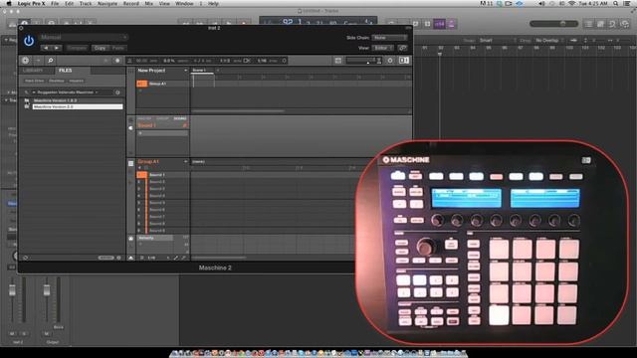The image size is (637, 358).
Task: Click the refresh icon beside folder path
Action: (x=117, y=92)
